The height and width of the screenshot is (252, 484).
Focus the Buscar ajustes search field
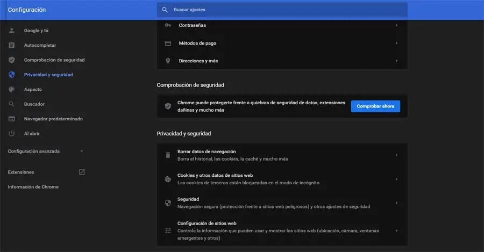coord(285,10)
